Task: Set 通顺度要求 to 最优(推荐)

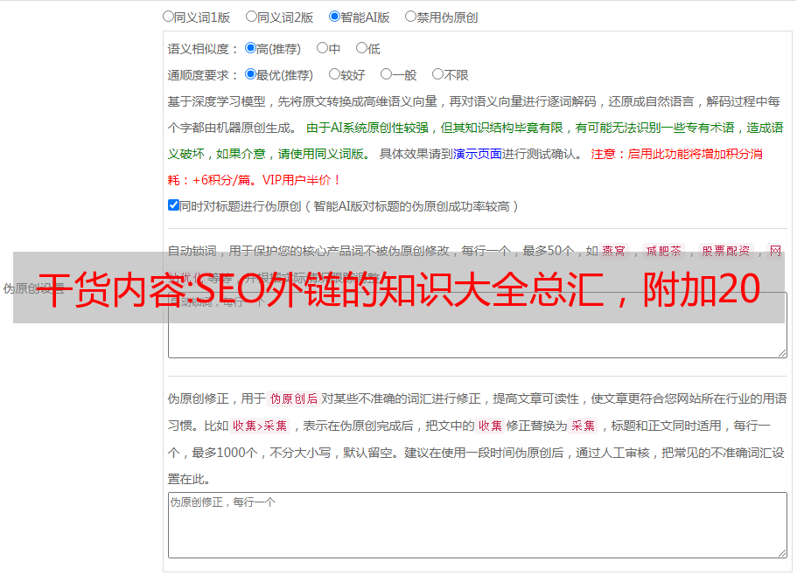Action: click(250, 74)
